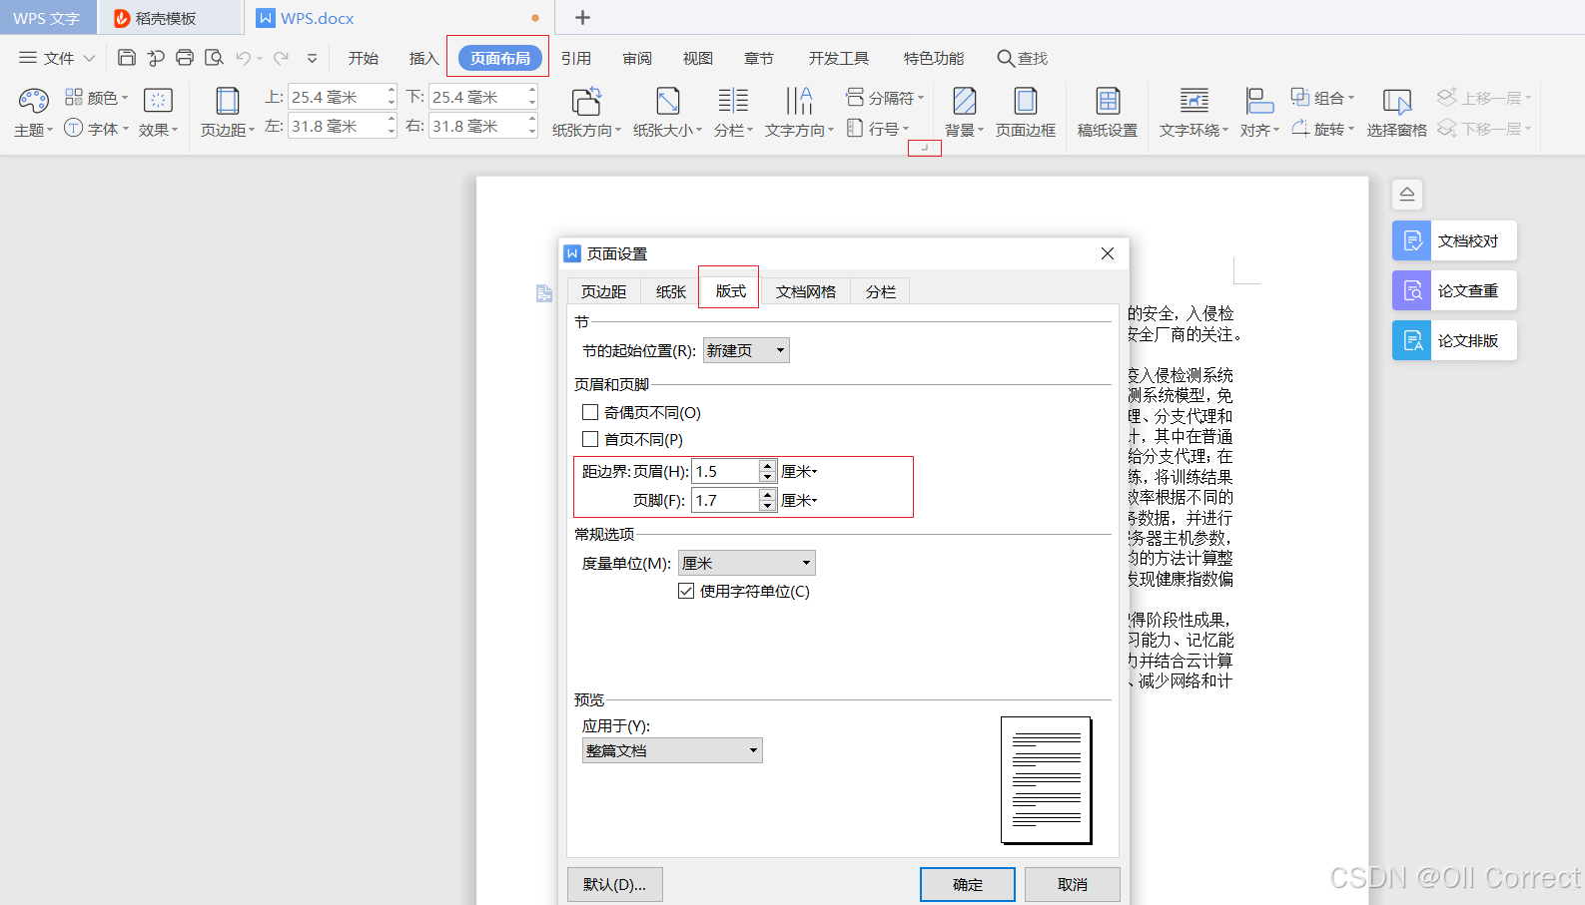Open a new tab with plus button
This screenshot has width=1585, height=905.
click(x=583, y=17)
